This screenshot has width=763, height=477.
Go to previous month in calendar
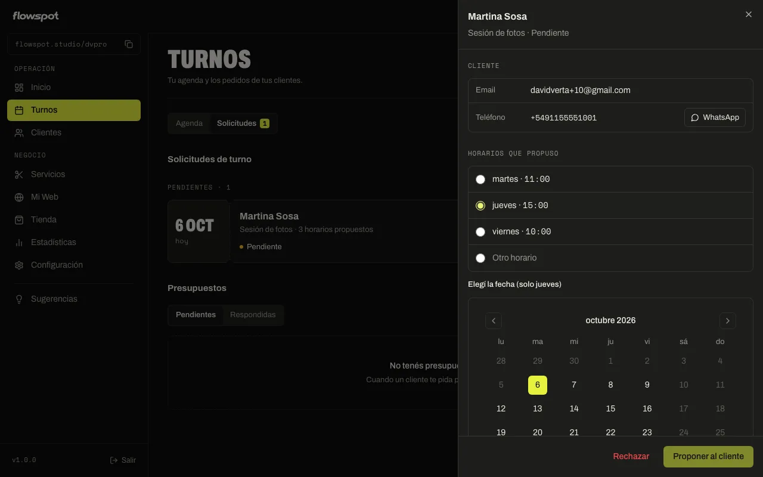pos(494,321)
